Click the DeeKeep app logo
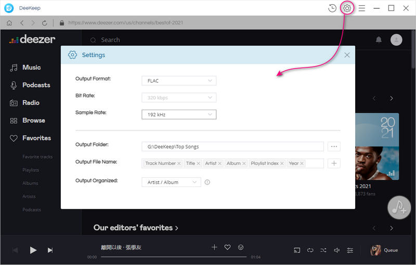 click(9, 8)
